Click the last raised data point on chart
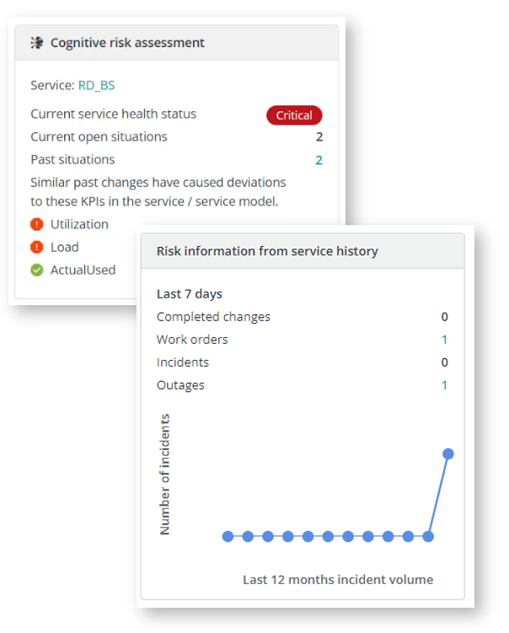 448,453
